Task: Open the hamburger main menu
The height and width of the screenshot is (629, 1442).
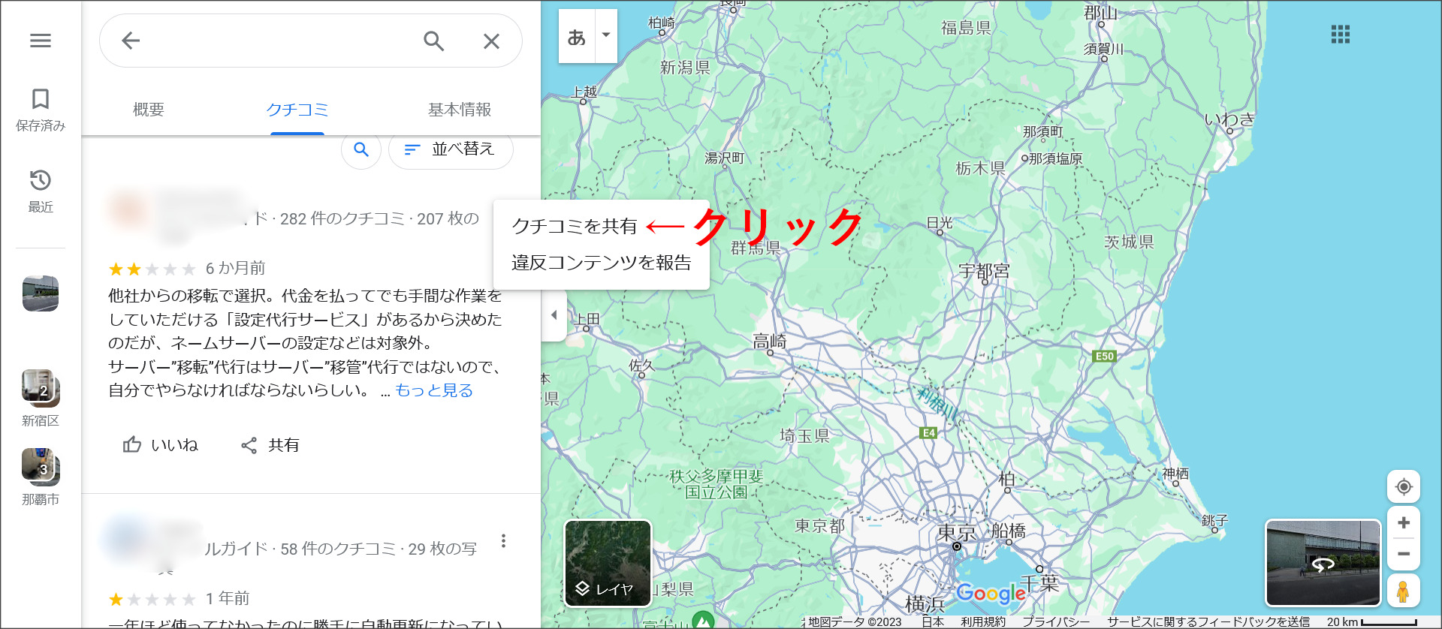Action: [x=41, y=41]
